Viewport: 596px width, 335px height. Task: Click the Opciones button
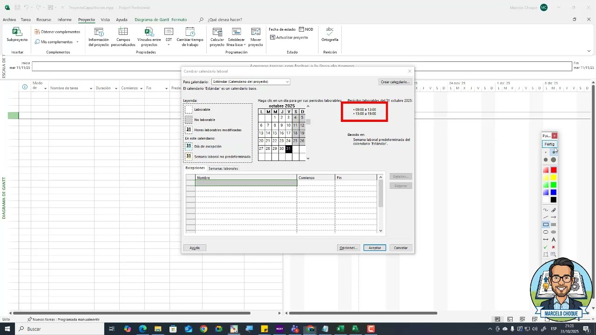[x=348, y=248]
